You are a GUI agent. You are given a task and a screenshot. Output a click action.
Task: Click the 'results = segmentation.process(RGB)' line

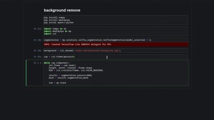coord(71,75)
